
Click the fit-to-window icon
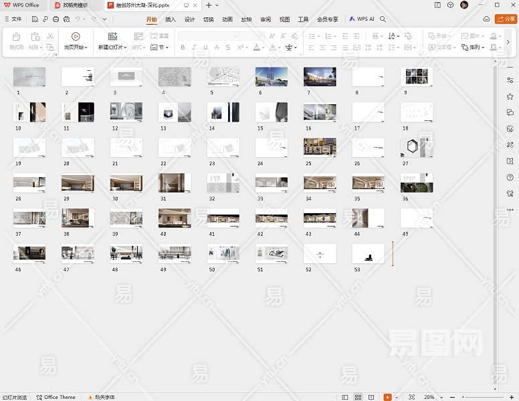pyautogui.click(x=411, y=397)
